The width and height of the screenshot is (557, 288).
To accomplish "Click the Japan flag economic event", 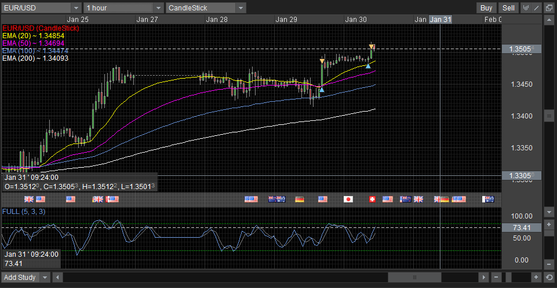I will [348, 200].
